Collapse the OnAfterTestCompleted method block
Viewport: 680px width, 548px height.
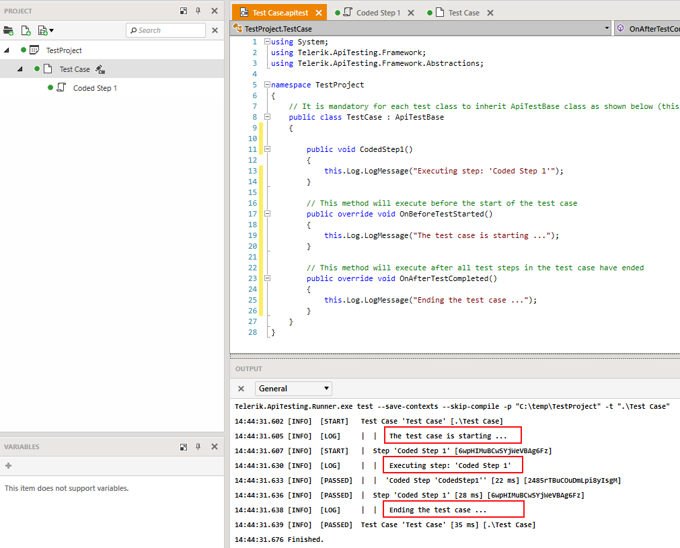(x=267, y=278)
